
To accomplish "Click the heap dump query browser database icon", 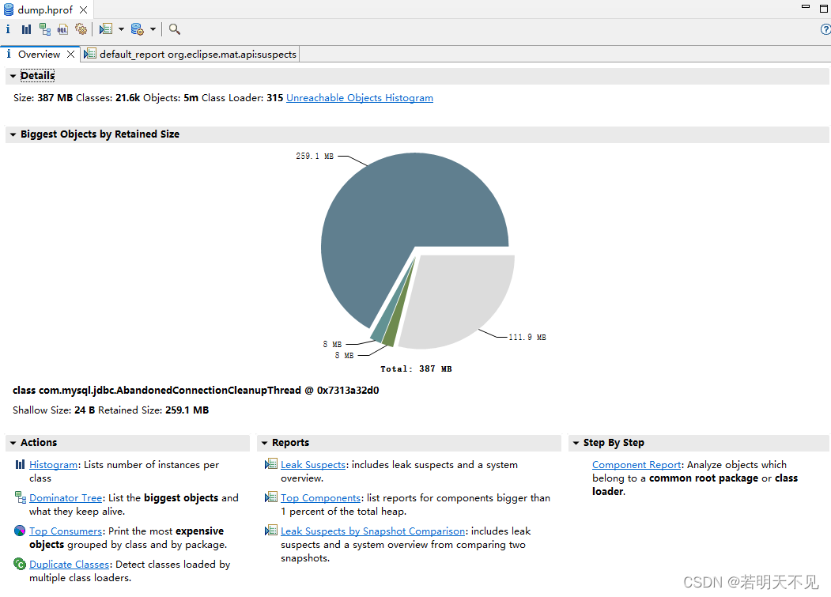I will coord(136,29).
